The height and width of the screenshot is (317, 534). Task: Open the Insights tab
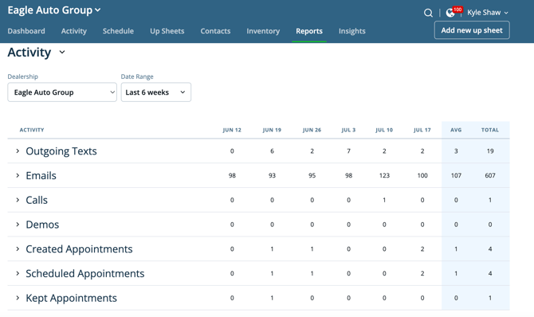pos(352,31)
